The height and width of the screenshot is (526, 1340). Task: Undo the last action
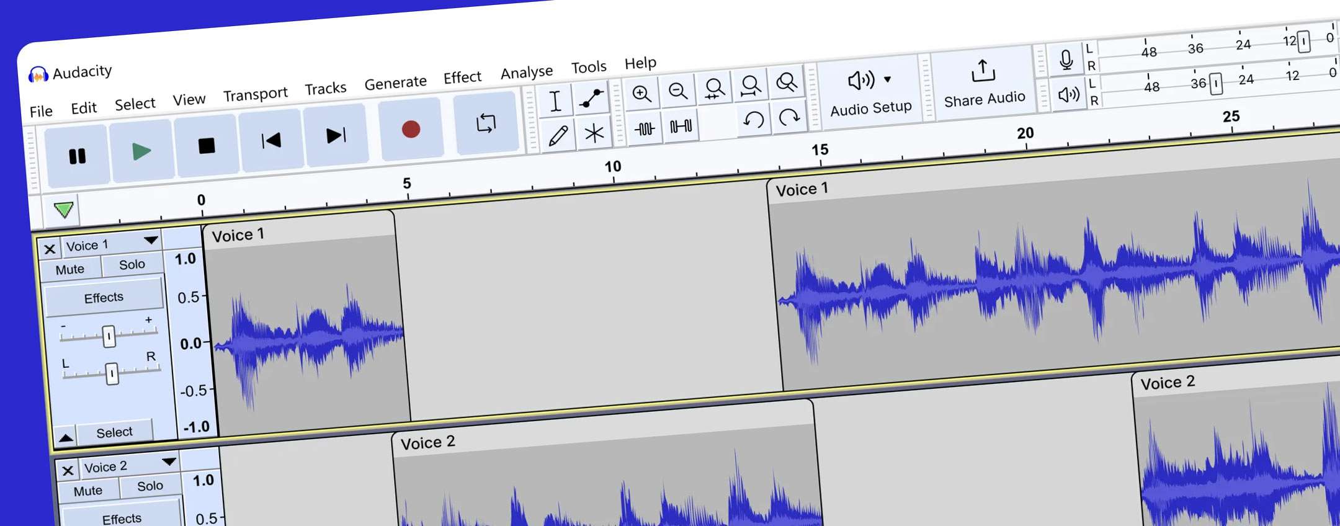pyautogui.click(x=753, y=119)
